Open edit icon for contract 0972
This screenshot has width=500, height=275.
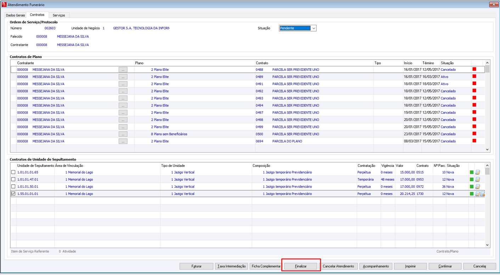[x=477, y=187]
